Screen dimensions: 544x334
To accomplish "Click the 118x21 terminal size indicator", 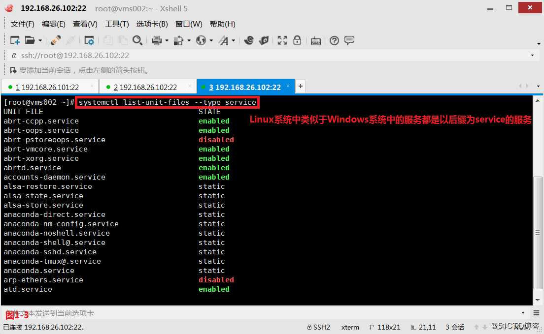I will pos(385,327).
